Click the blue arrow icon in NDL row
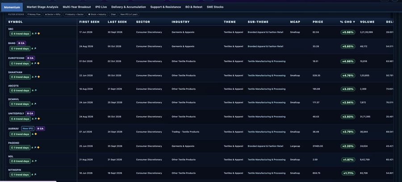 [x=35, y=161]
